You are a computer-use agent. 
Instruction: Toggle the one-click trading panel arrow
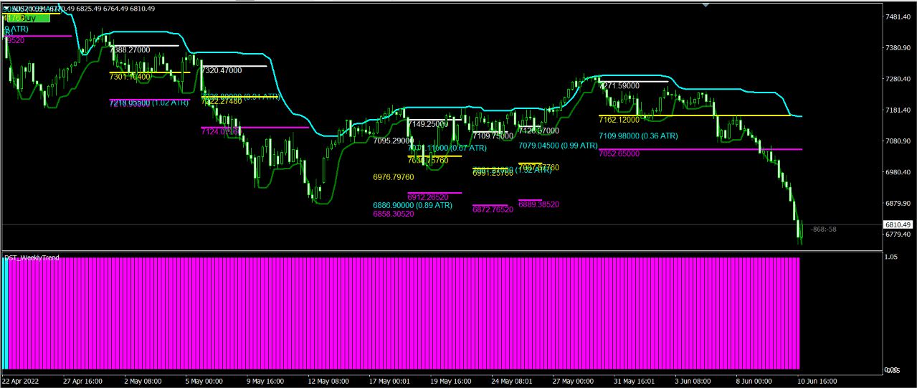tap(7, 9)
